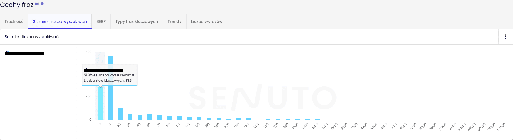Viewport: 513px width, 140px height.
Task: Open the SERP tab
Action: (x=101, y=21)
